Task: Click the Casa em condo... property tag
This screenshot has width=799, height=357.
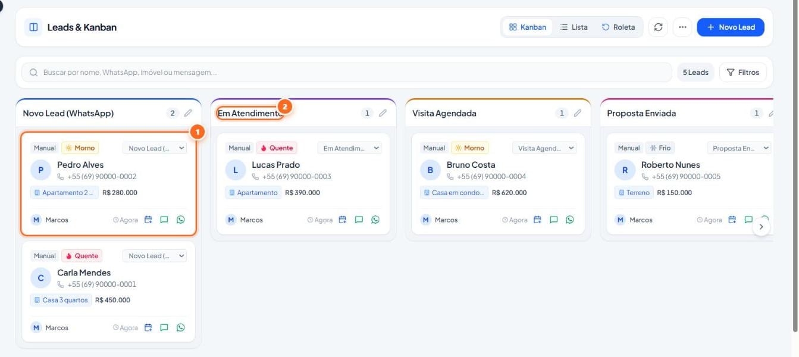Action: coord(454,193)
